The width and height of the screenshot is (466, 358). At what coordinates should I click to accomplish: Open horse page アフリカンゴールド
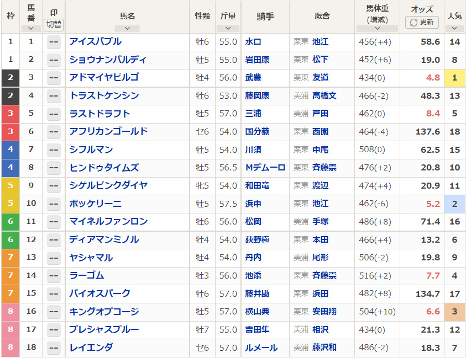(108, 131)
